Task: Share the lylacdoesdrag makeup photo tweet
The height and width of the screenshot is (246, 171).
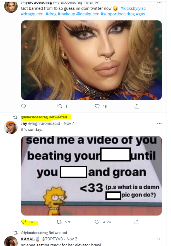Action: (137, 106)
